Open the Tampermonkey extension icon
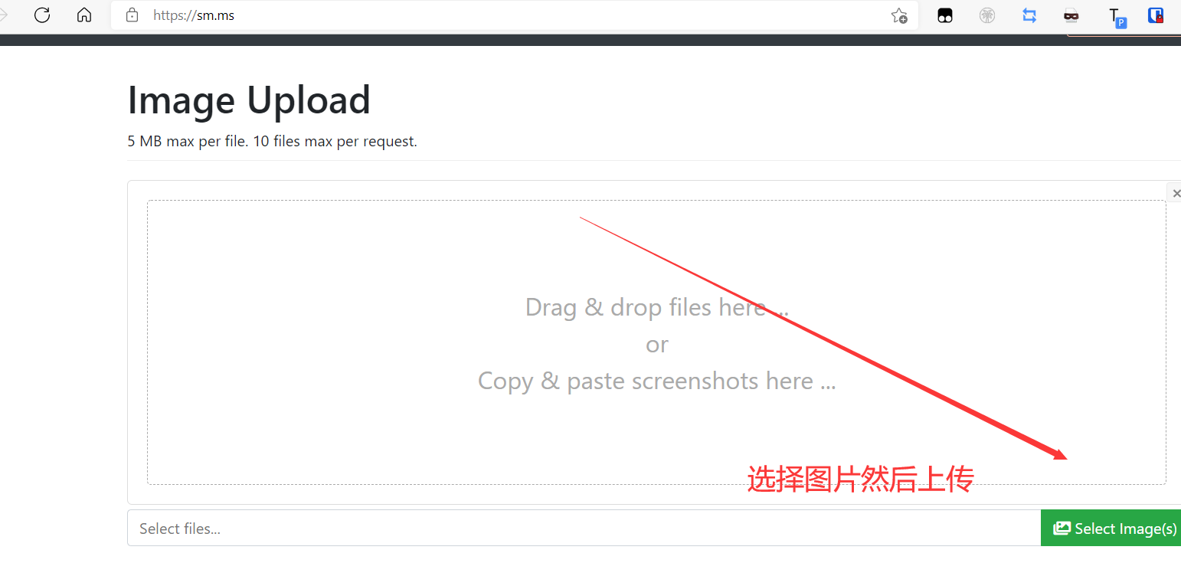The width and height of the screenshot is (1181, 563). [945, 15]
